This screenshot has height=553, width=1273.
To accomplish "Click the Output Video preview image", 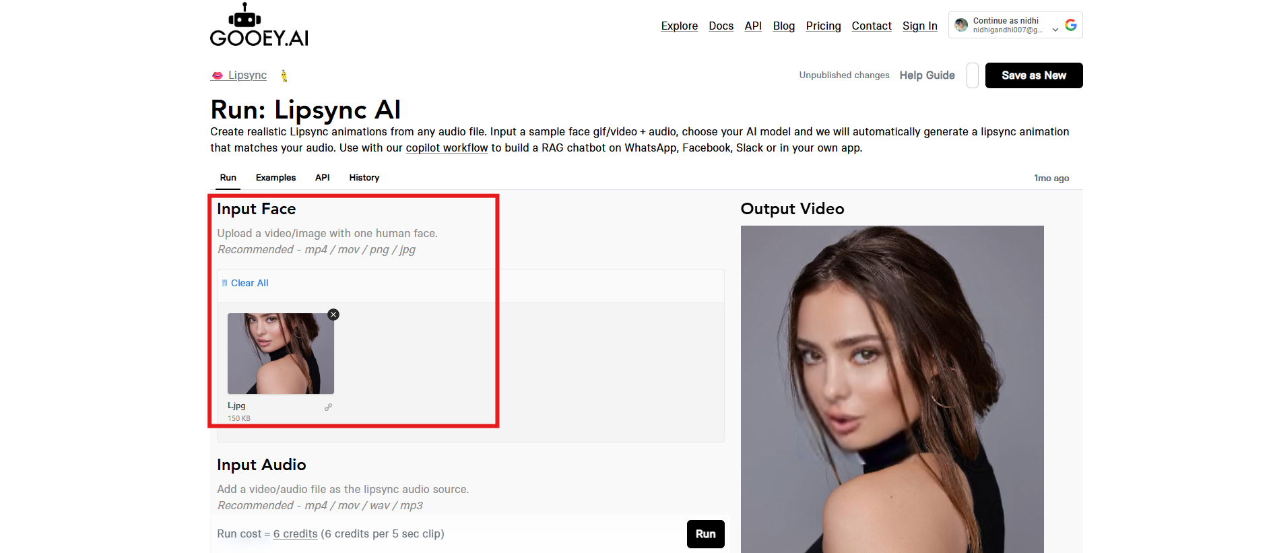I will point(892,389).
